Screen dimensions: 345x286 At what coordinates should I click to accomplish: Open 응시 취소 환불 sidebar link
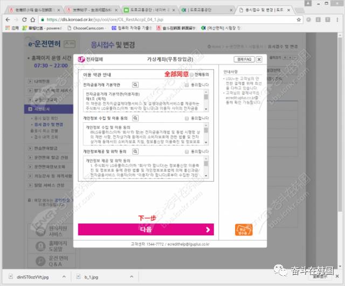(x=46, y=131)
